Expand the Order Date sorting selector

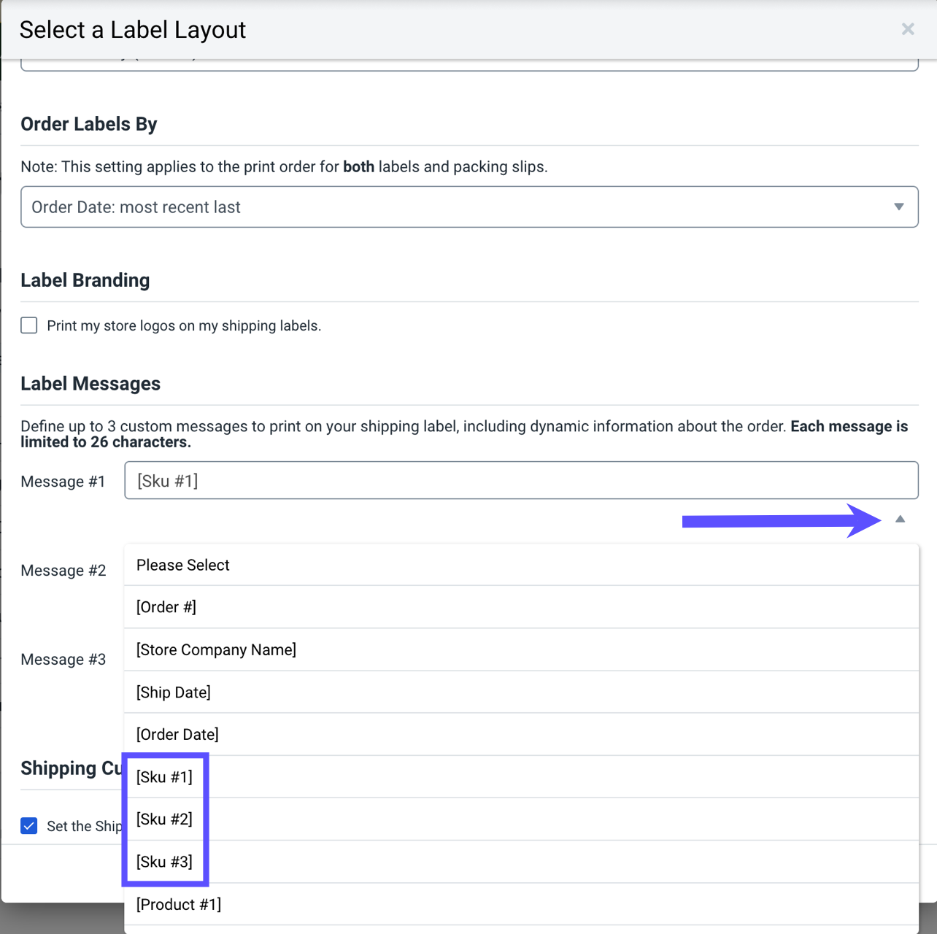point(898,207)
